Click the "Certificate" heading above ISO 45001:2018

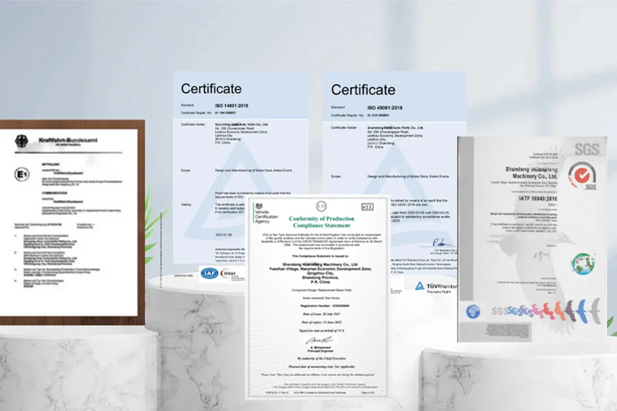click(x=363, y=90)
